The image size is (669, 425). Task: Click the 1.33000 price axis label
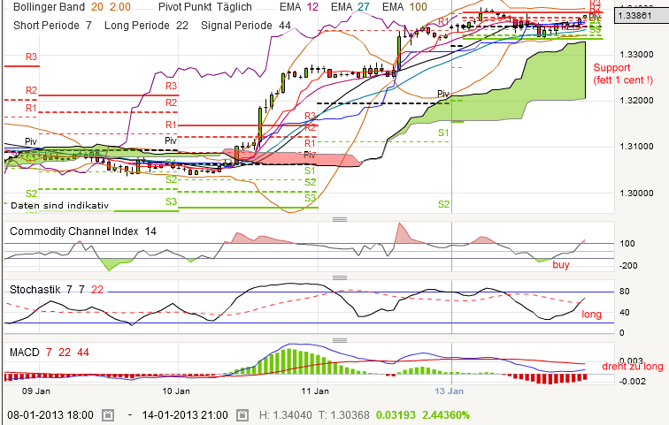[636, 55]
